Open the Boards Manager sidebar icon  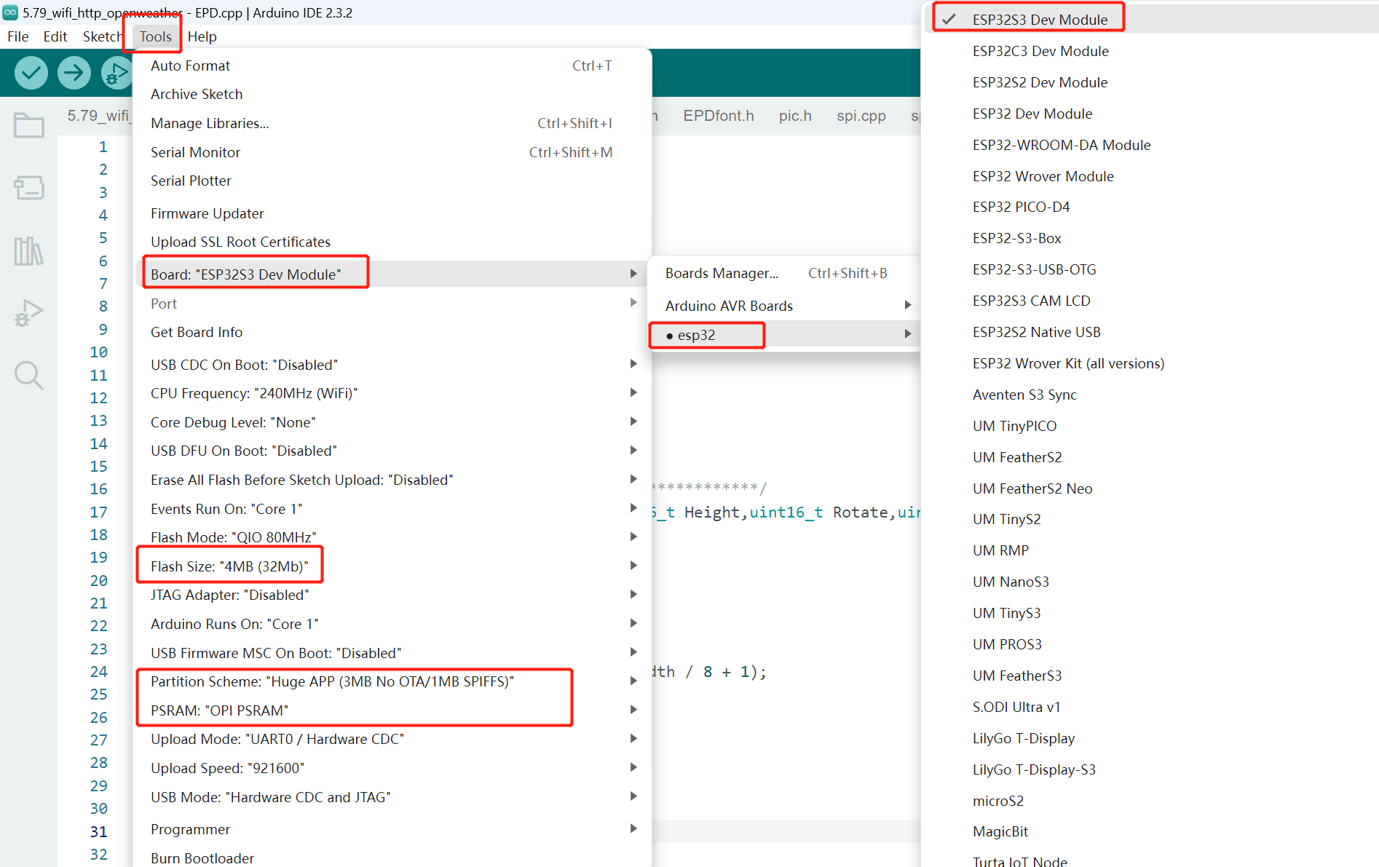[29, 188]
